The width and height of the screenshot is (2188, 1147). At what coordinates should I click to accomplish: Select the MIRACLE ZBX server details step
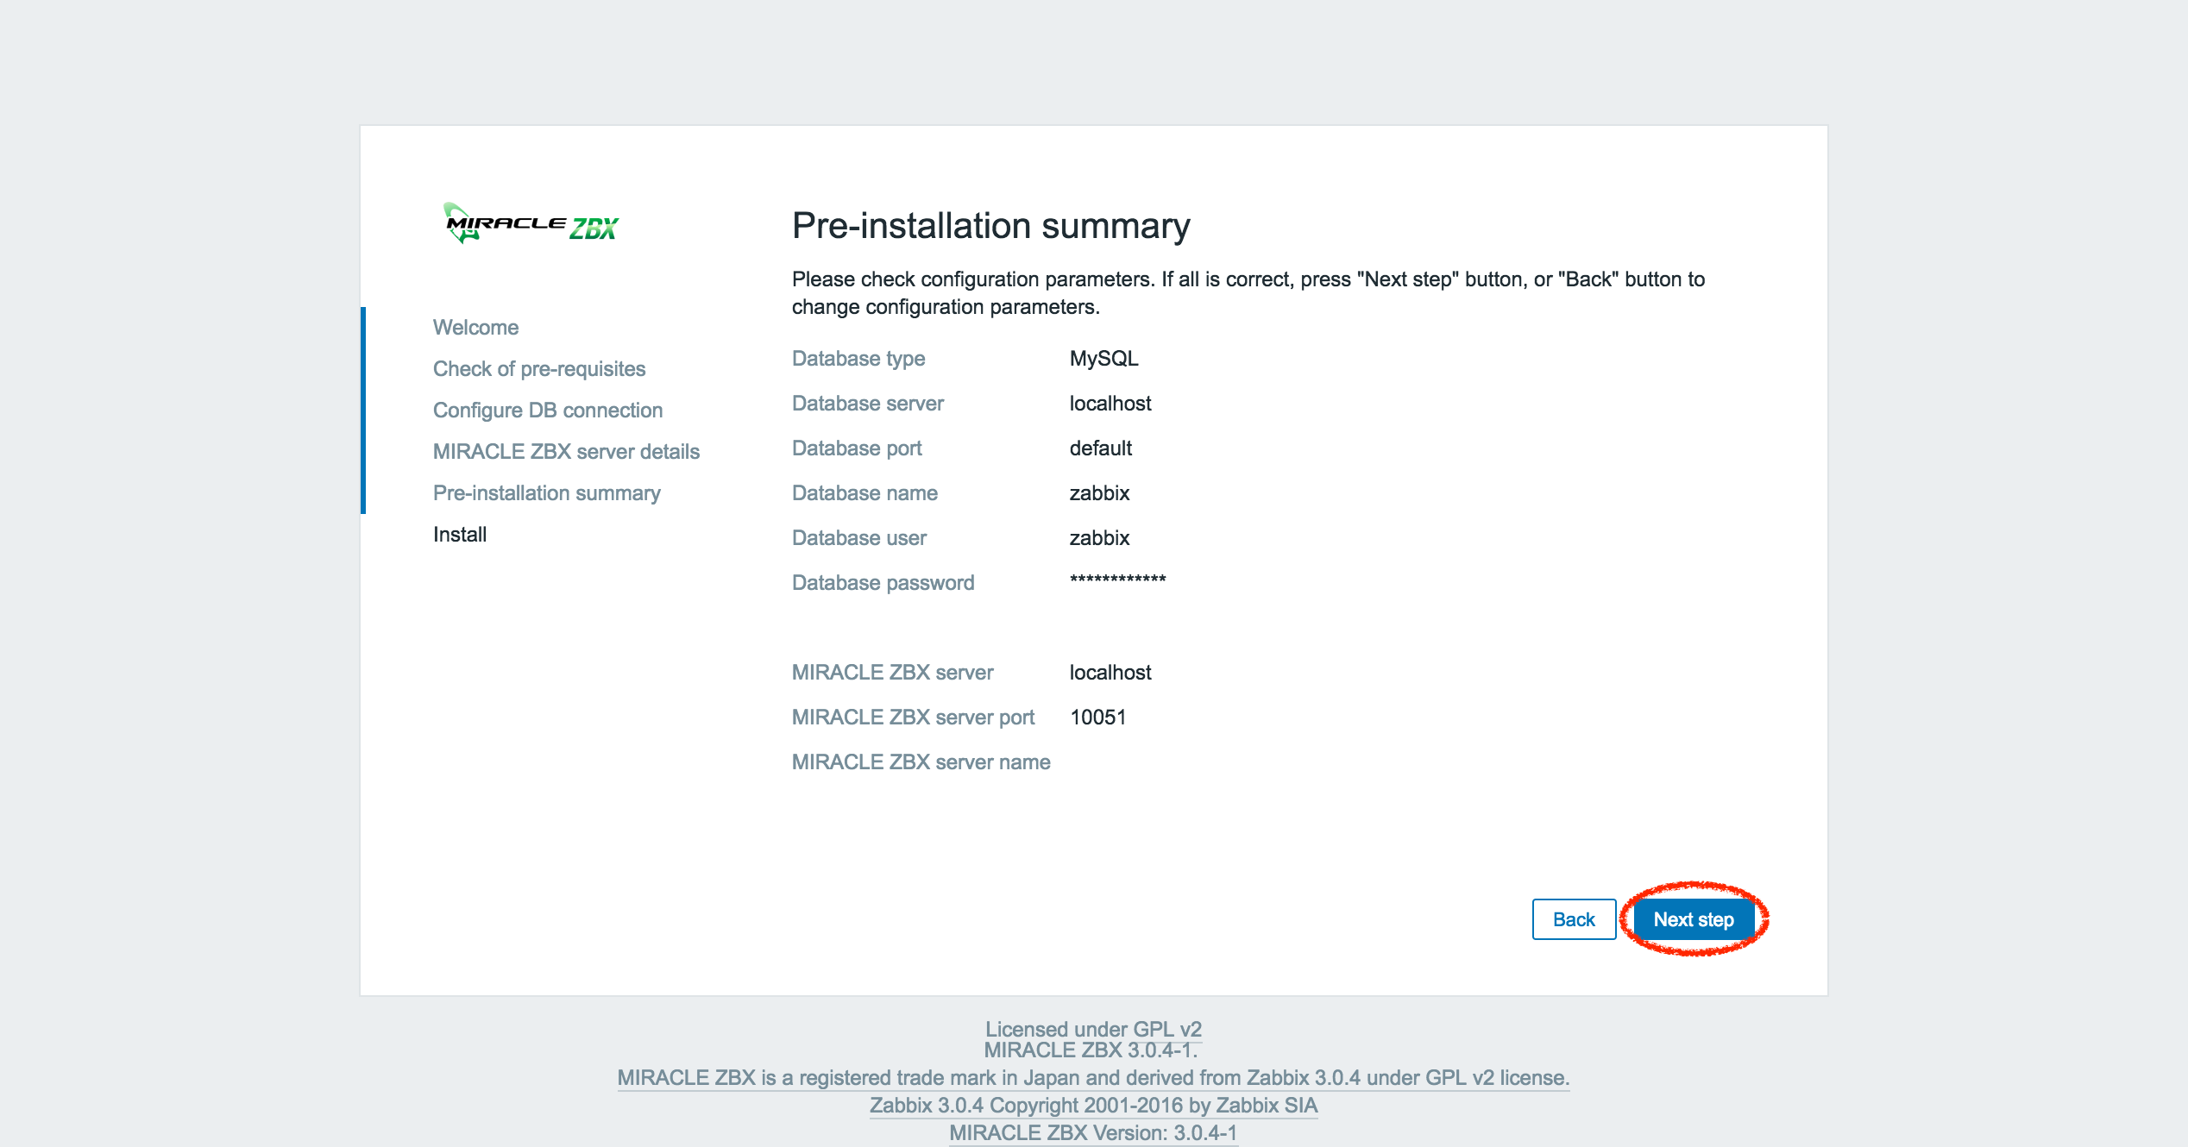(x=566, y=451)
